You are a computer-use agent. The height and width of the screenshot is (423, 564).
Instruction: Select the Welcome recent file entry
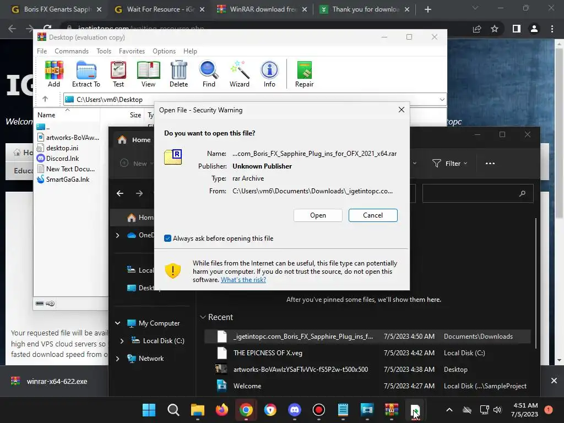coord(367,386)
